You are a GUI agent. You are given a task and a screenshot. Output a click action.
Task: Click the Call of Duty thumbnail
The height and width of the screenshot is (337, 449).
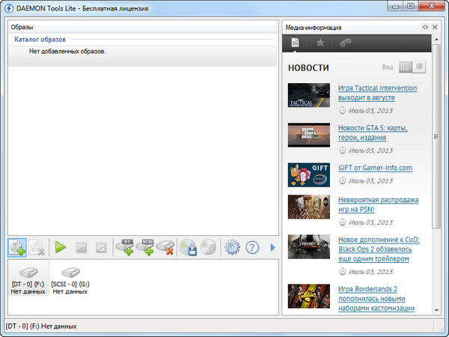click(308, 246)
